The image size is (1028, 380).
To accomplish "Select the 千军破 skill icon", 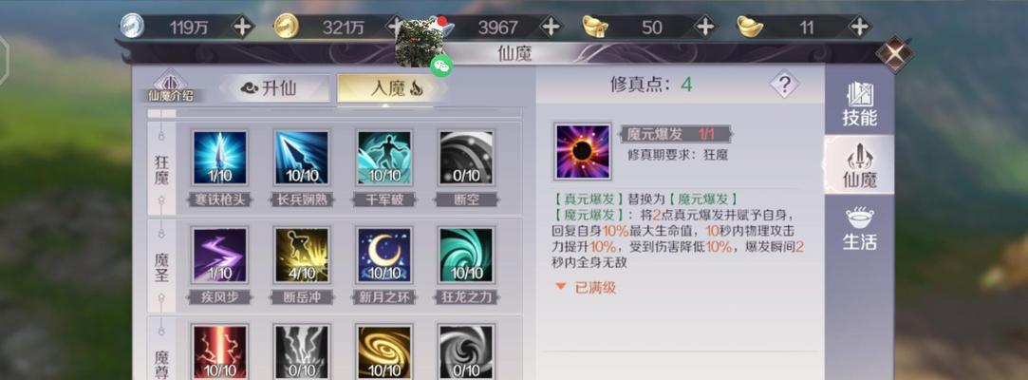I will tap(384, 158).
